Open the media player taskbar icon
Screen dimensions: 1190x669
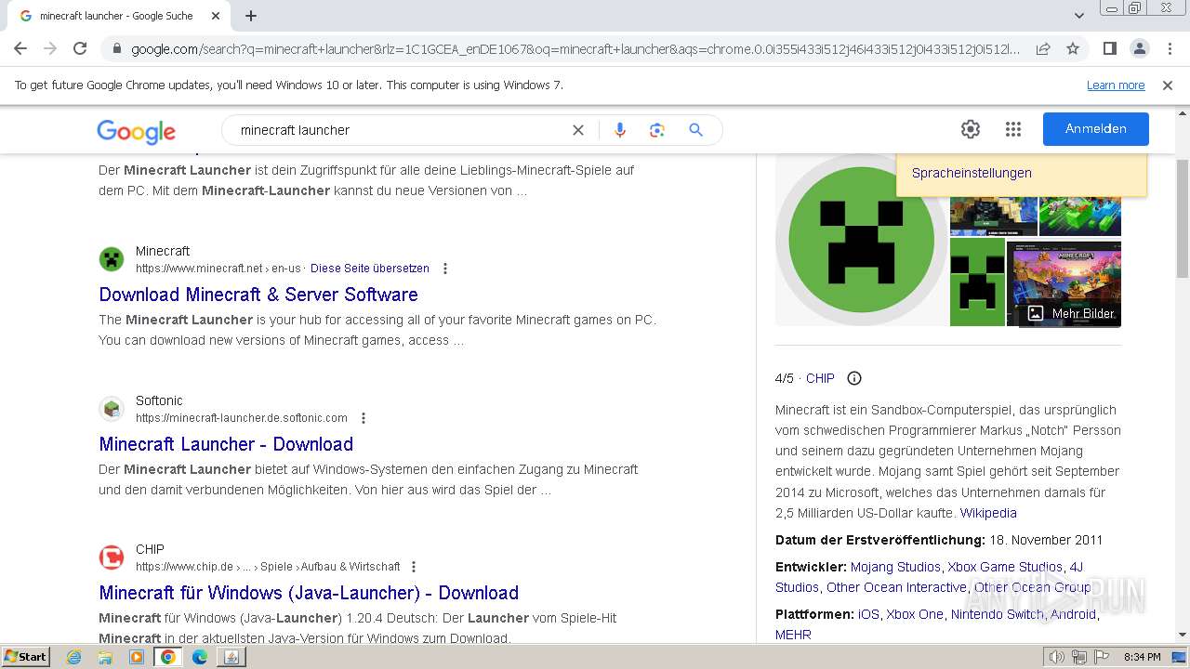[x=137, y=657]
